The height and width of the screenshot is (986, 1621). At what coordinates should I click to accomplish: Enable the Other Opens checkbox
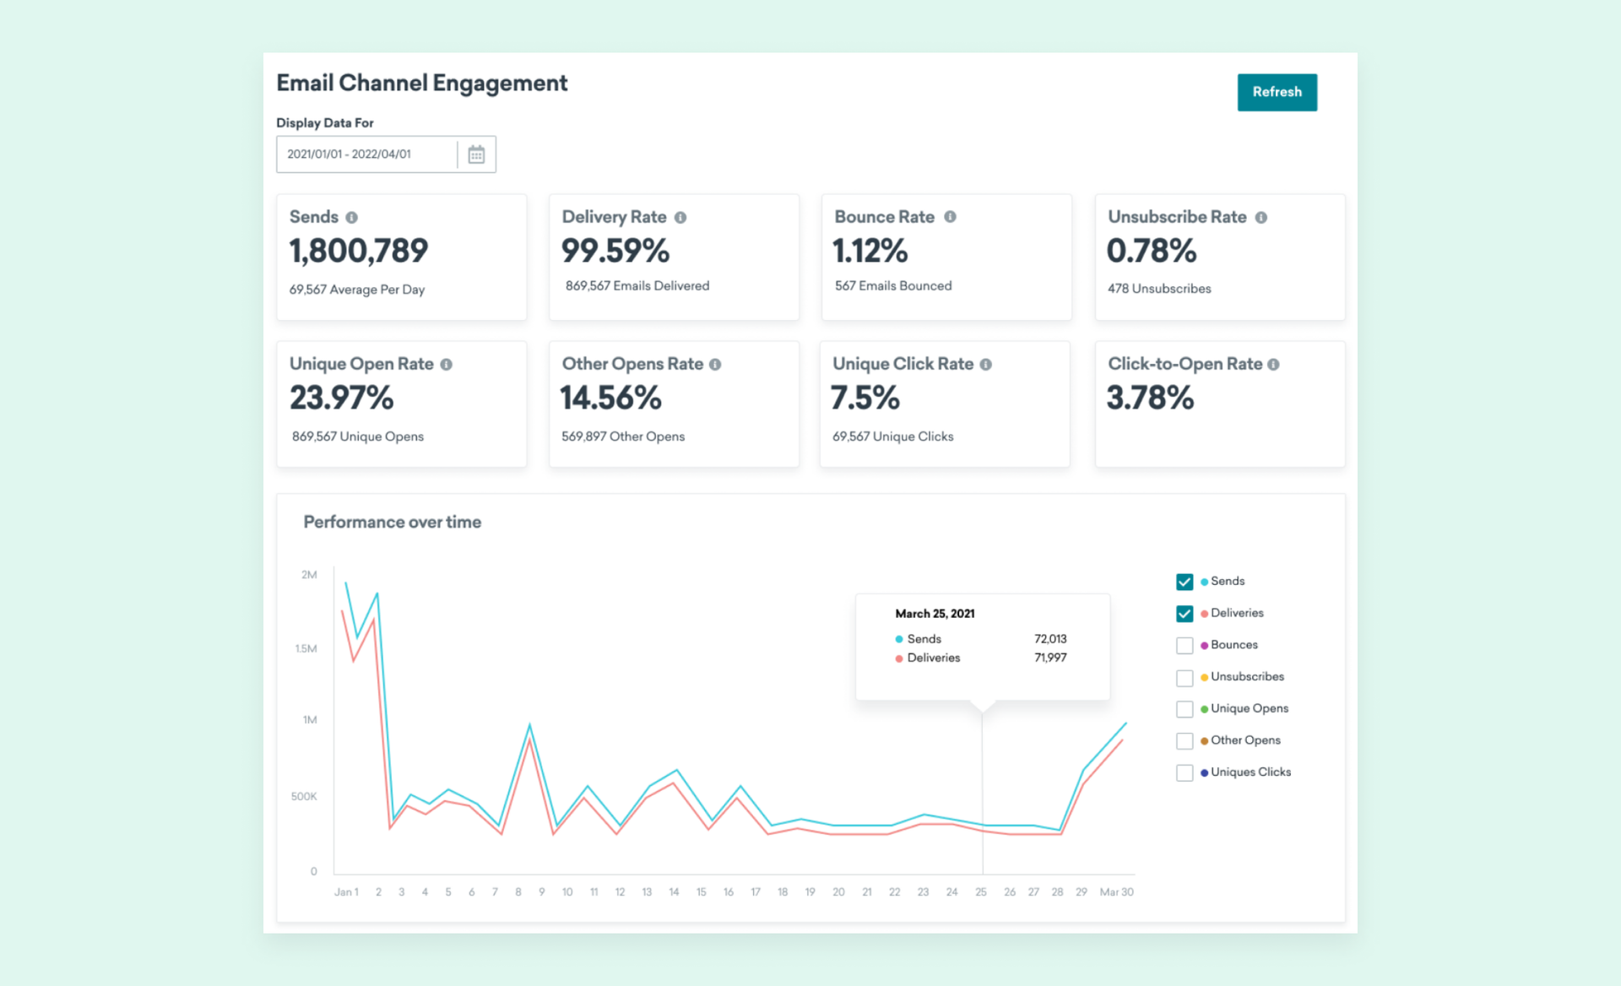point(1185,741)
